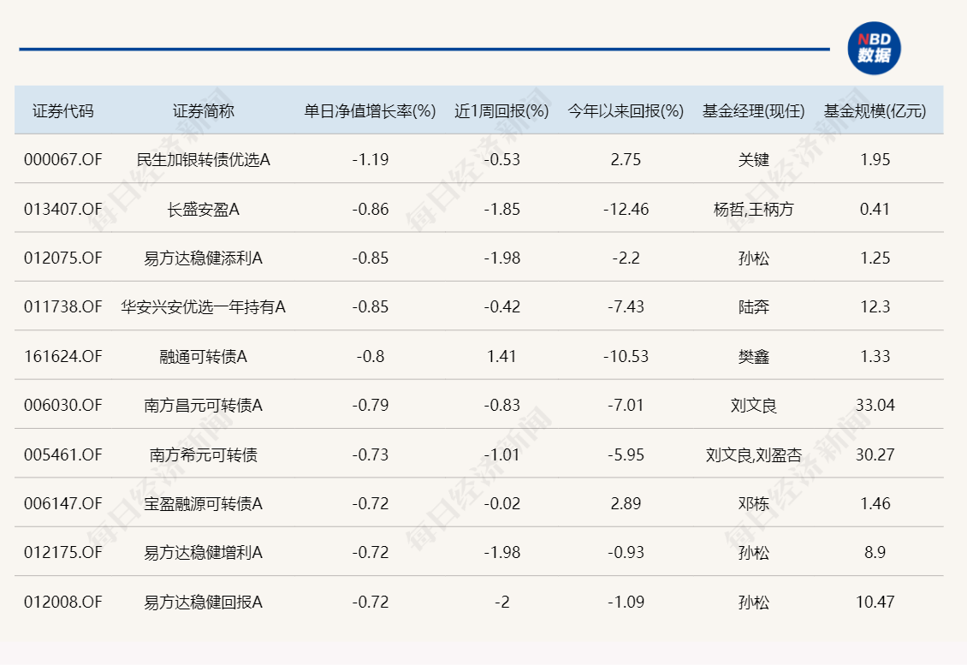Select year-to-date return -7.01
The image size is (967, 665).
(x=626, y=406)
